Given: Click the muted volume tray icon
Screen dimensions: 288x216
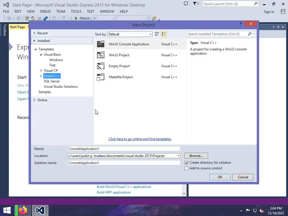Looking at the screenshot, I should pyautogui.click(x=262, y=210).
